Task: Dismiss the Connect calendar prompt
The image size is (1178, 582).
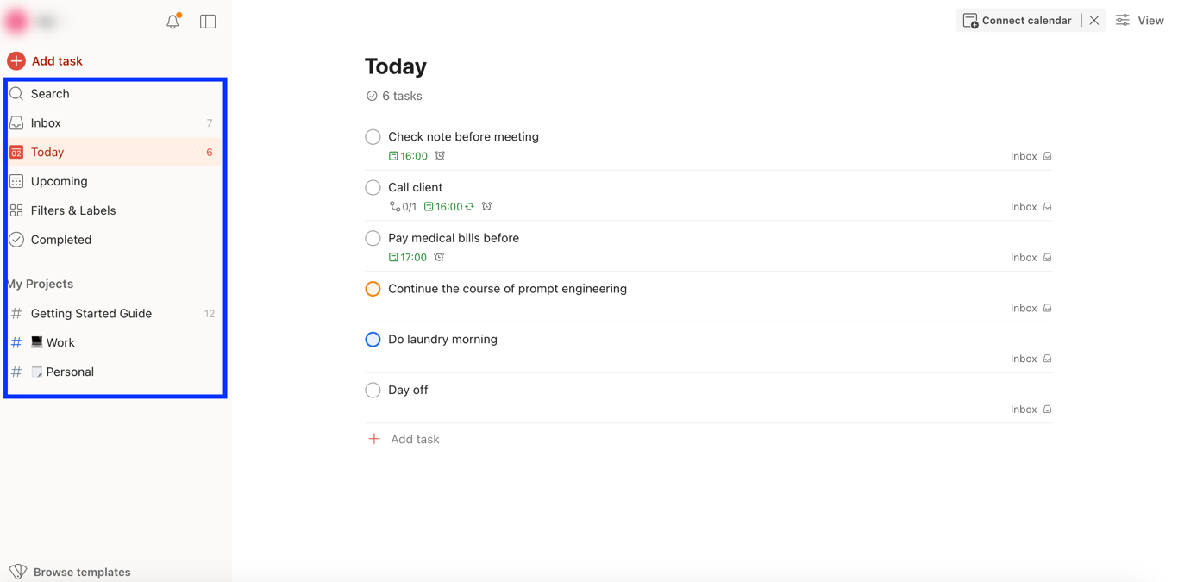Action: (1094, 21)
